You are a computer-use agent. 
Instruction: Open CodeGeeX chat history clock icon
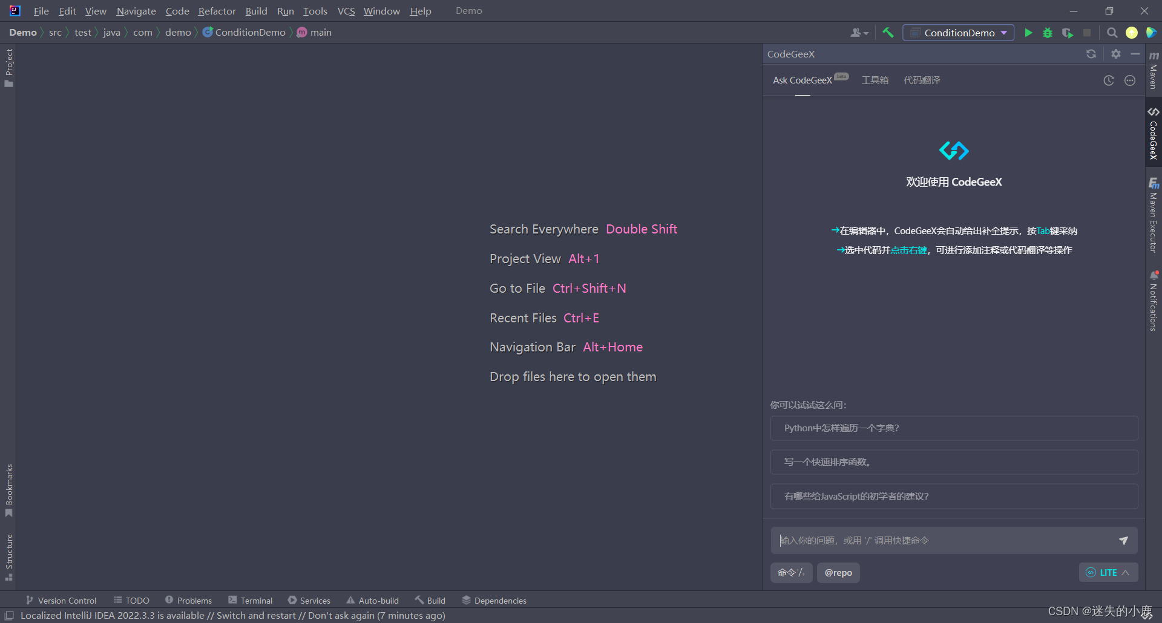tap(1109, 80)
